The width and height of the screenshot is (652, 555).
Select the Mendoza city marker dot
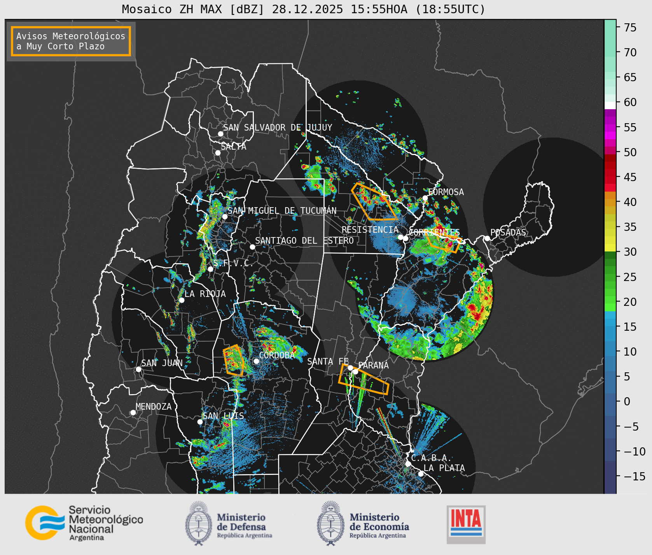(x=133, y=412)
